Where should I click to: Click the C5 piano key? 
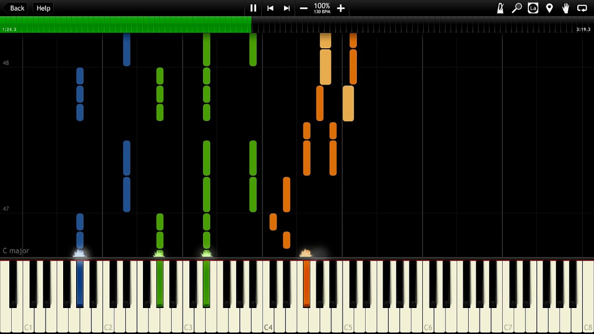coord(348,320)
